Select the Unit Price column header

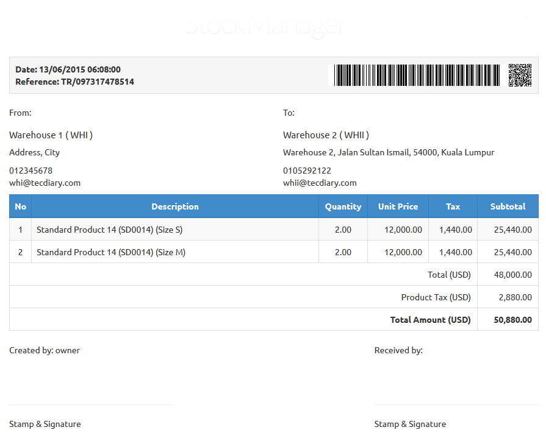[398, 206]
